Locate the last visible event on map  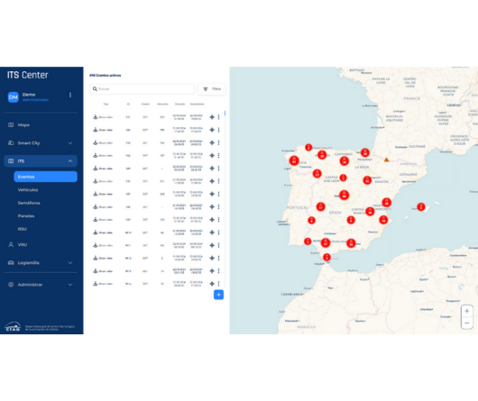click(x=212, y=284)
